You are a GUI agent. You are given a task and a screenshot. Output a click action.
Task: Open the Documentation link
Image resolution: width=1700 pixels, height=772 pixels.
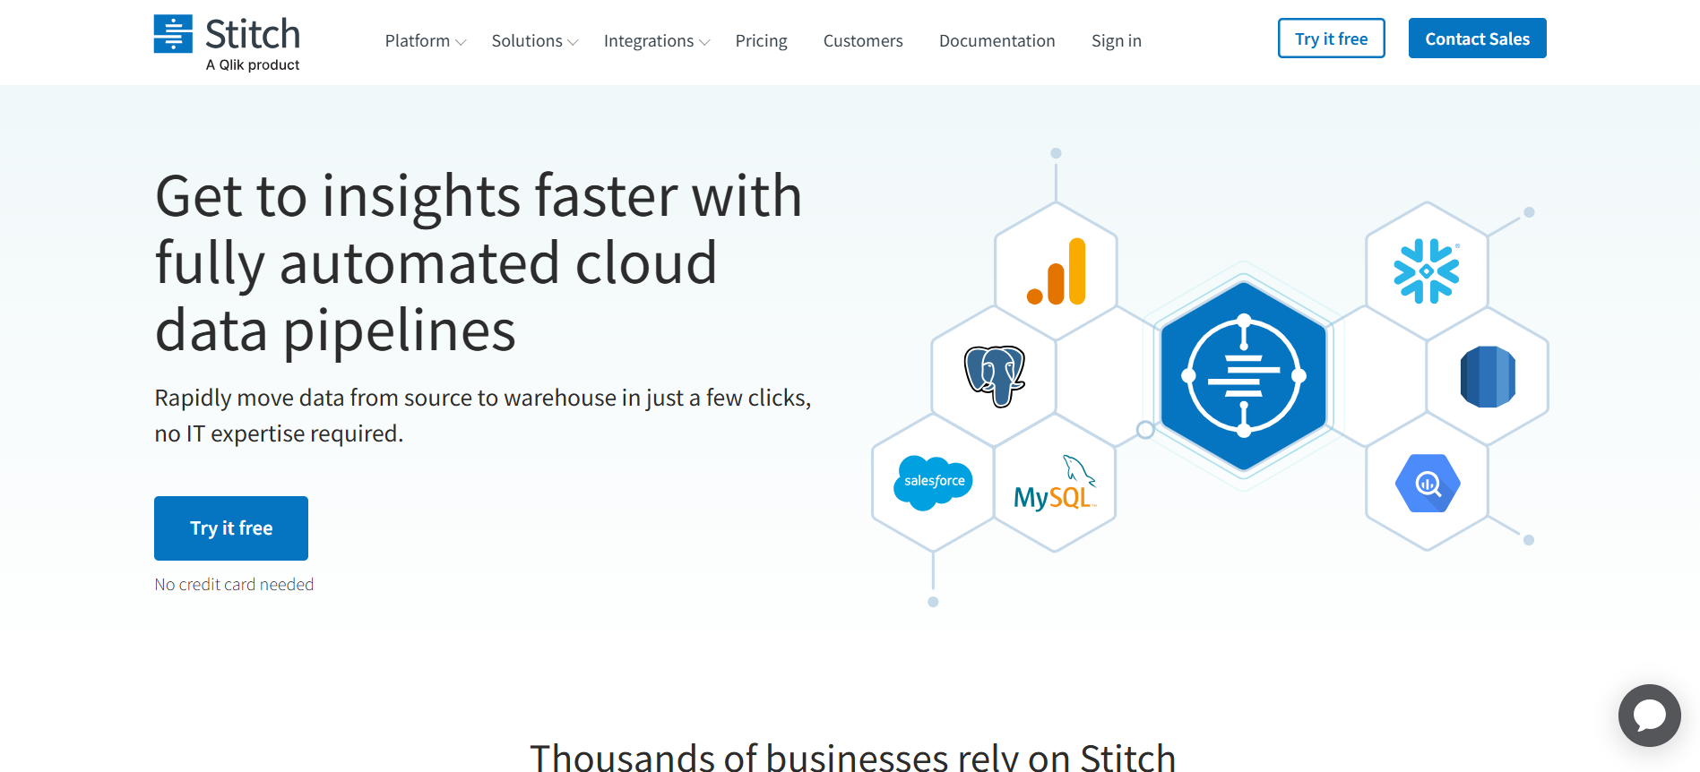997,41
